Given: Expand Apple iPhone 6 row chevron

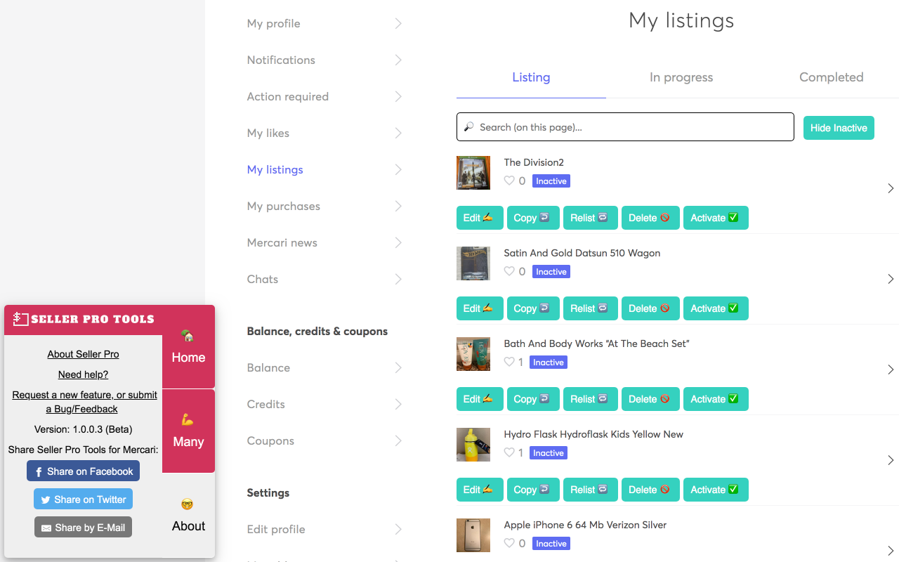Looking at the screenshot, I should [x=891, y=551].
